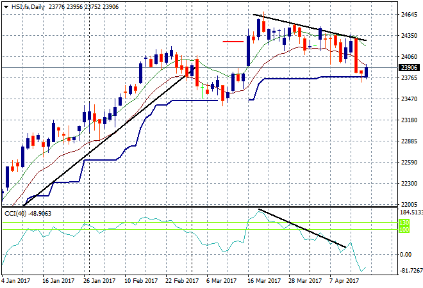Click the green 130 level label
Image resolution: width=423 pixels, height=288 pixels.
coord(404,223)
